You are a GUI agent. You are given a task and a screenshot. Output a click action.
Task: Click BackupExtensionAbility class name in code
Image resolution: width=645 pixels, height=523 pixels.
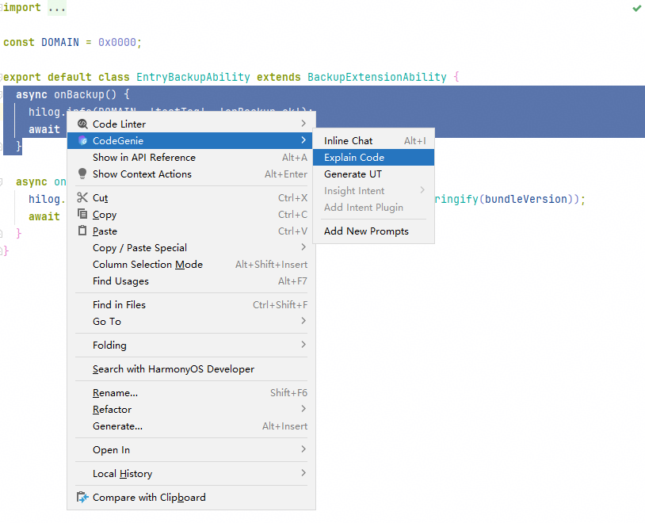(x=376, y=78)
